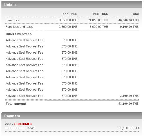Click the Visa CONFIRMED payment status

pyautogui.click(x=18, y=124)
